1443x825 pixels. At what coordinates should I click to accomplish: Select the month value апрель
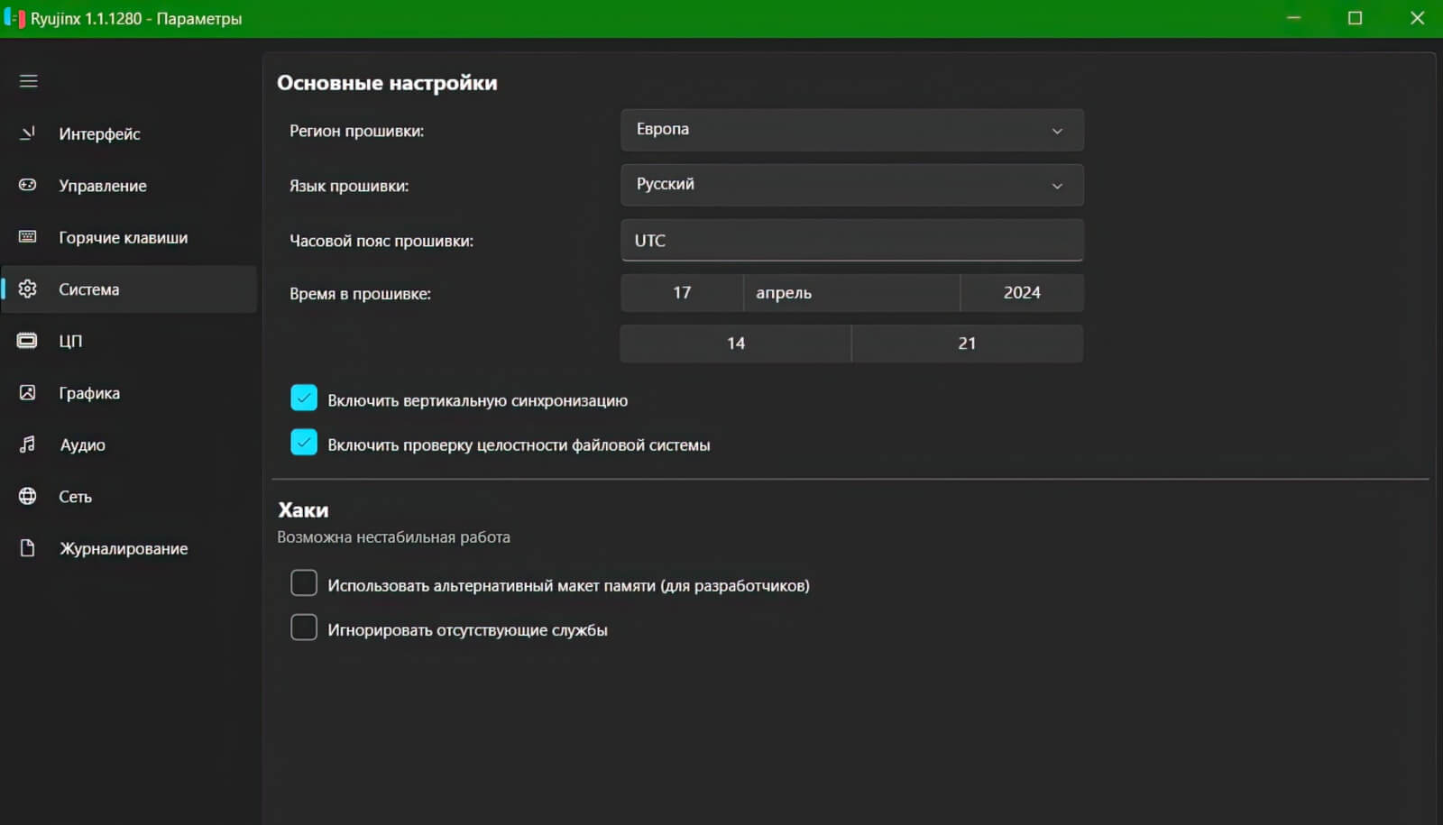pyautogui.click(x=851, y=293)
